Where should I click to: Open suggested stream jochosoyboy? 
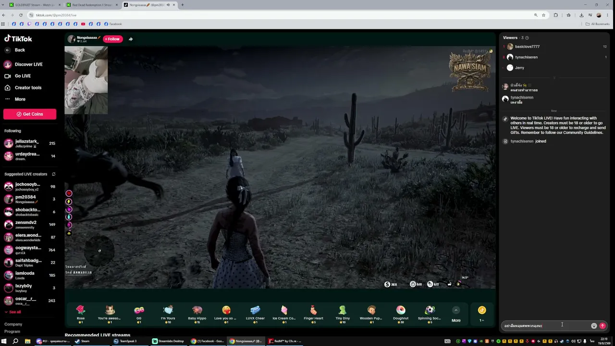30,186
